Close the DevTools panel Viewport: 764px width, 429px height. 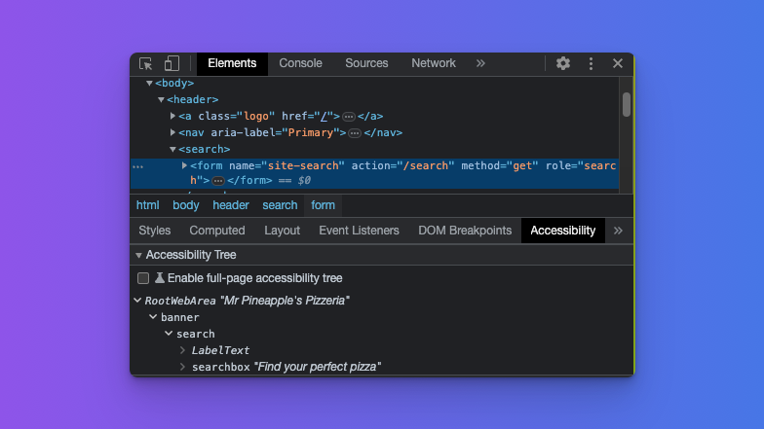(618, 63)
